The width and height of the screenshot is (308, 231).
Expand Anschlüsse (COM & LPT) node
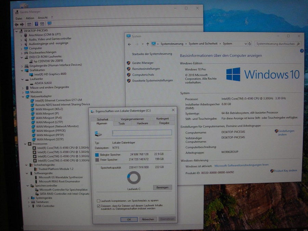pyautogui.click(x=21, y=36)
